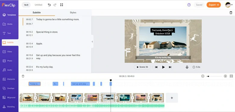Open the 16:9 aspect ratio selector
Screen dimensions: 235x112
click(x=26, y=5)
